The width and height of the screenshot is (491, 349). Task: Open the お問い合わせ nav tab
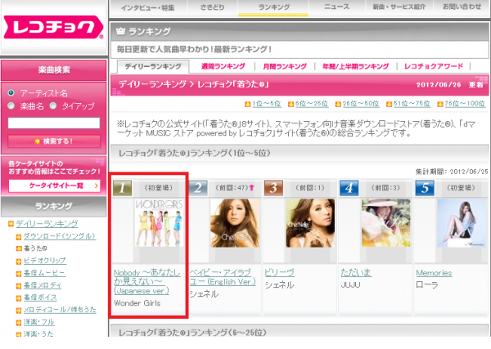click(x=462, y=7)
